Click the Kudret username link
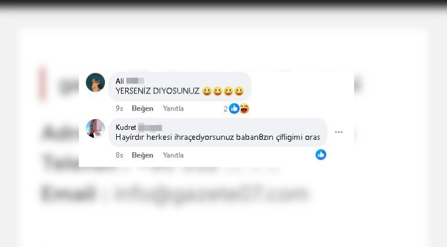This screenshot has height=247, width=447. click(126, 127)
